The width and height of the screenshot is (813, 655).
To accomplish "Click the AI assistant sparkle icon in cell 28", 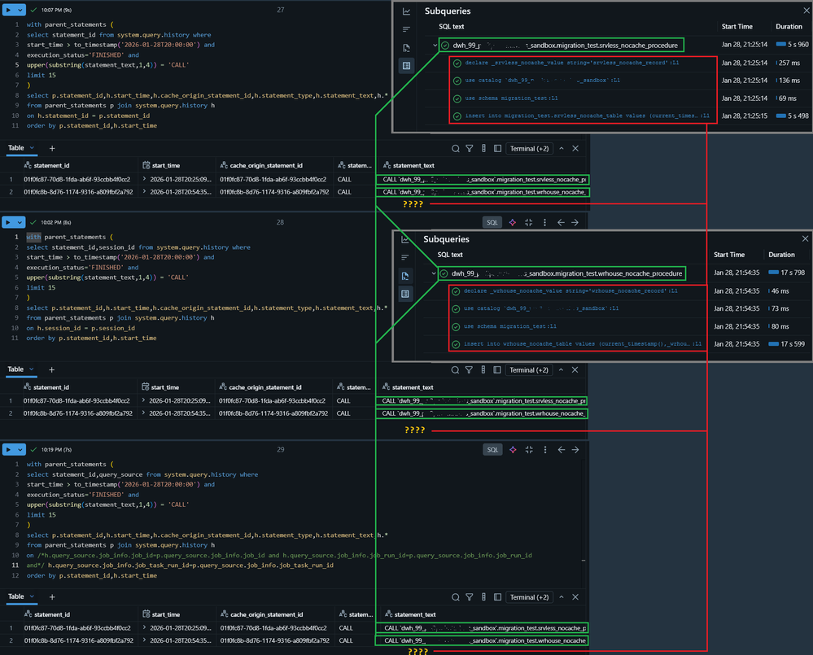I will click(x=512, y=222).
